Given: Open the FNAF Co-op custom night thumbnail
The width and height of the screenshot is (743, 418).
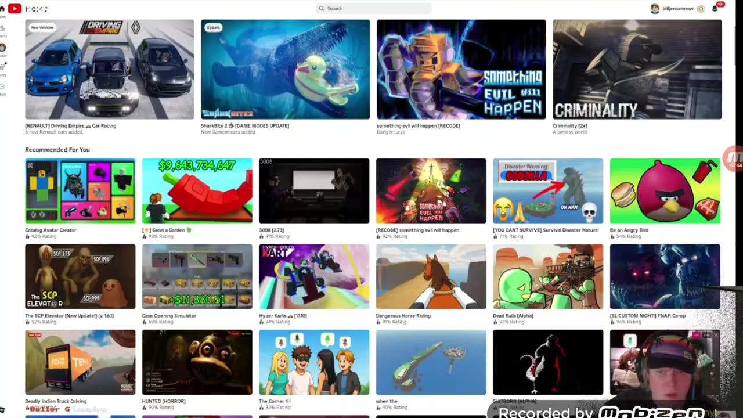Looking at the screenshot, I should click(x=665, y=276).
